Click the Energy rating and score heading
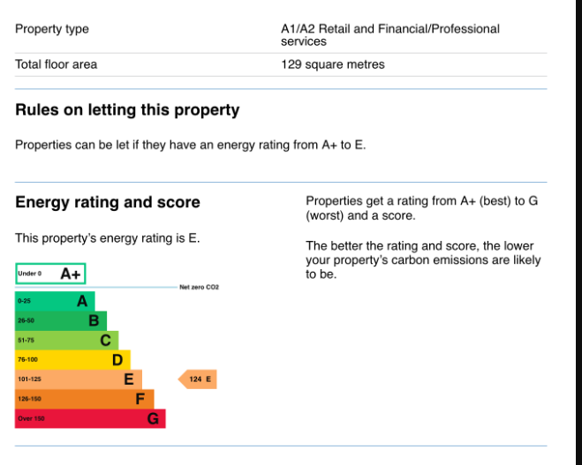The image size is (582, 465). click(108, 202)
